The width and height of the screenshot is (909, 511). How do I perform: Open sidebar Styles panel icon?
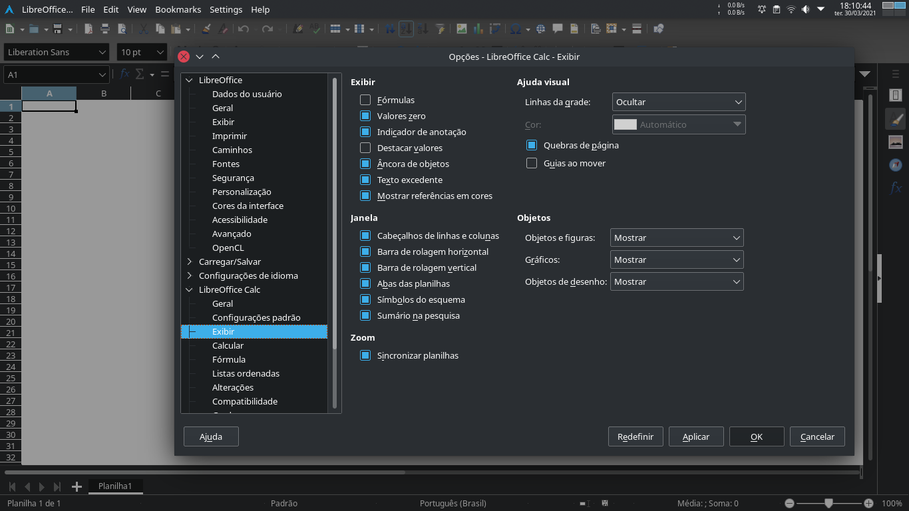[896, 119]
